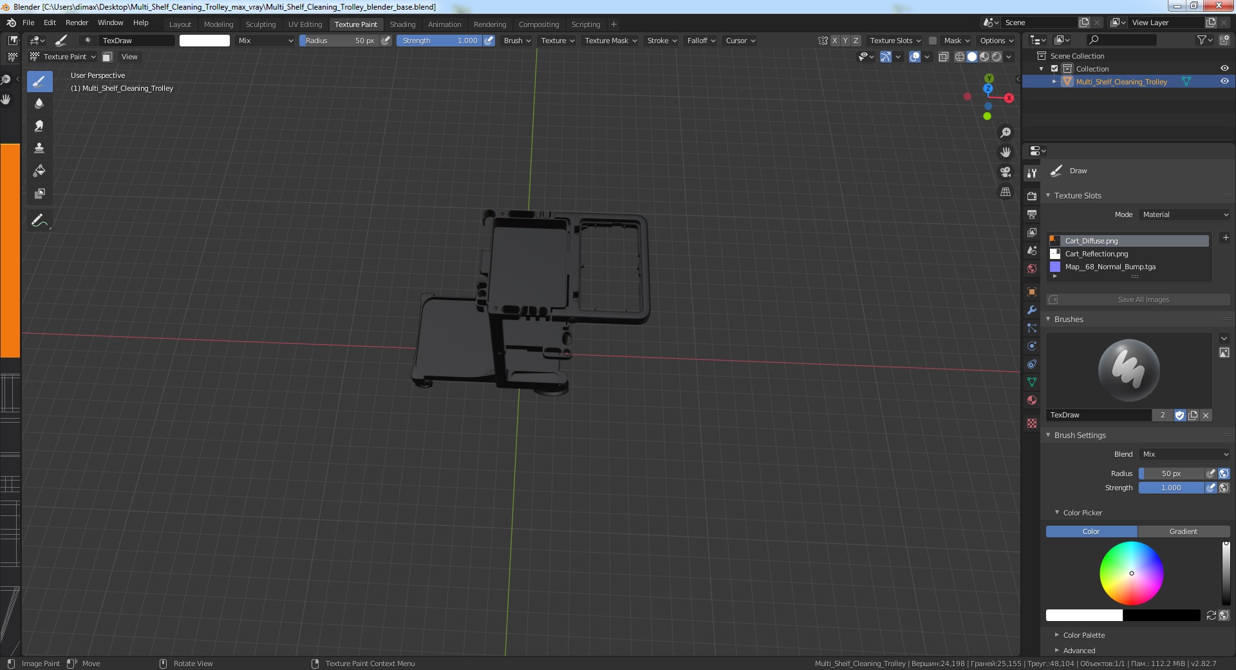This screenshot has height=670, width=1236.
Task: Open World properties tab
Action: click(1032, 268)
